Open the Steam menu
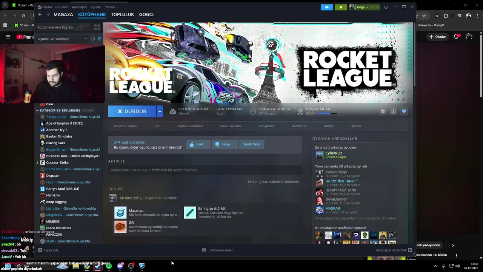 [x=45, y=7]
